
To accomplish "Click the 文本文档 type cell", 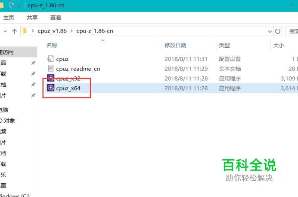I will tap(230, 69).
